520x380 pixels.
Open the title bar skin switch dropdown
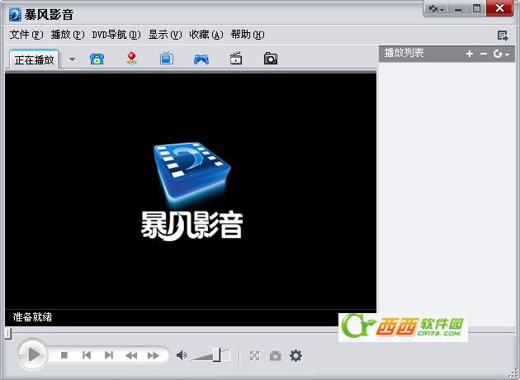click(437, 9)
